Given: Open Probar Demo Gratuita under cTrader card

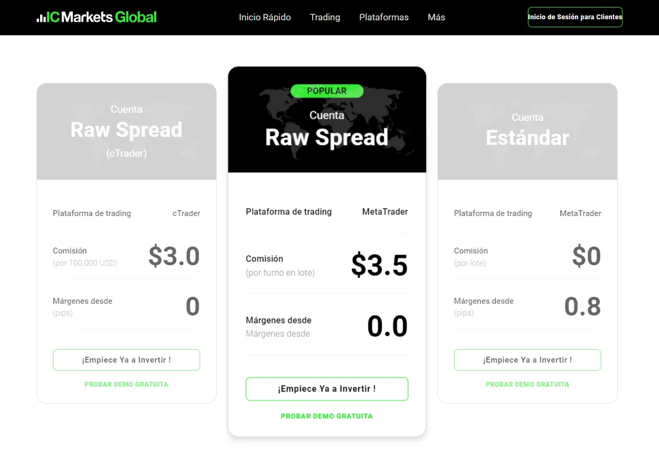Looking at the screenshot, I should pyautogui.click(x=126, y=385).
